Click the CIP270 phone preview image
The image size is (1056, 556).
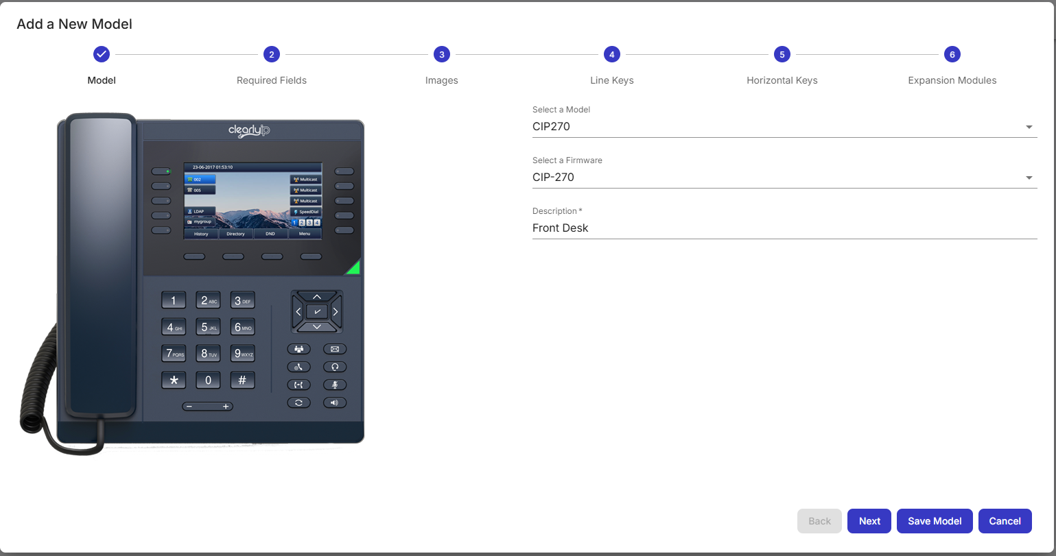click(x=192, y=283)
